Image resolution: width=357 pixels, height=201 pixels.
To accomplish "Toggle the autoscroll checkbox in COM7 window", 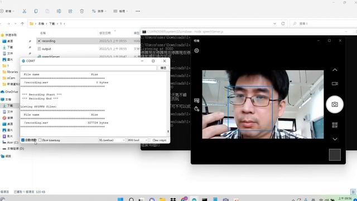I will [x=23, y=140].
